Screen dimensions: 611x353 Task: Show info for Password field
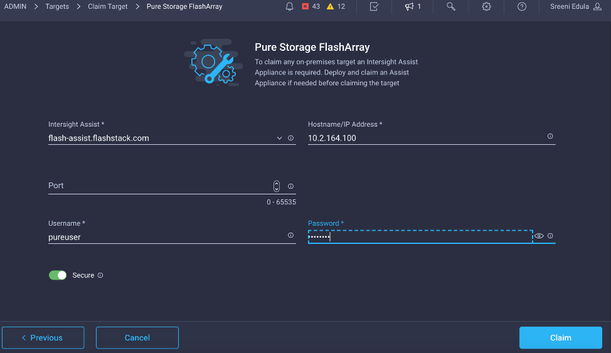click(x=550, y=236)
